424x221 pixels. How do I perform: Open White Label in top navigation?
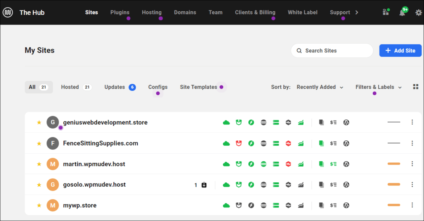(x=302, y=13)
